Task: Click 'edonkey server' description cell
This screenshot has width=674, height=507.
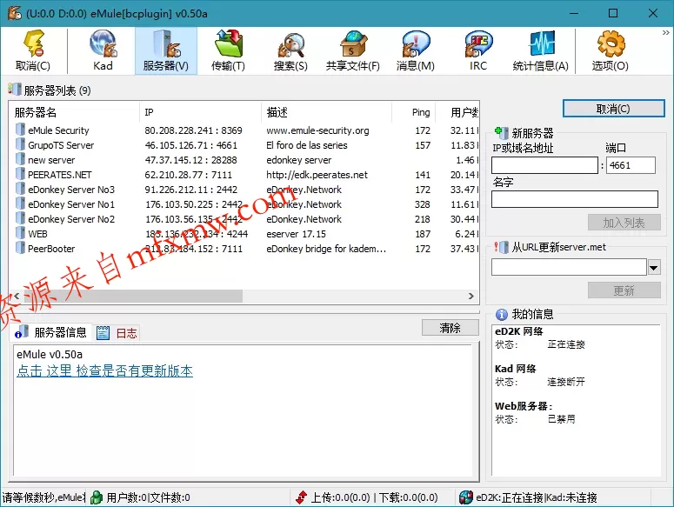Action: click(299, 160)
